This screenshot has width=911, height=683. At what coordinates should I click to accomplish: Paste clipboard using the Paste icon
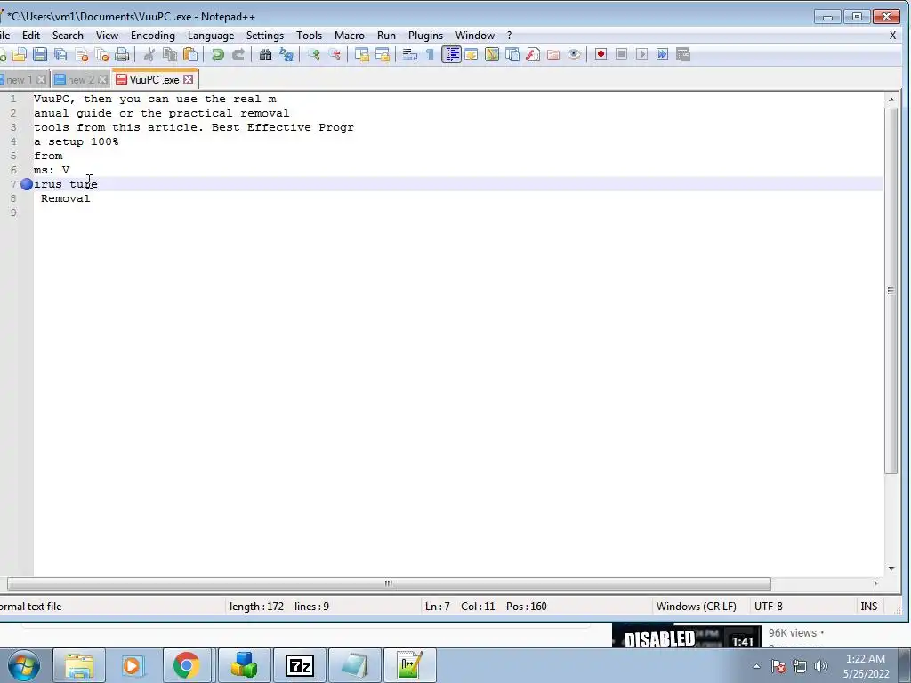point(190,54)
